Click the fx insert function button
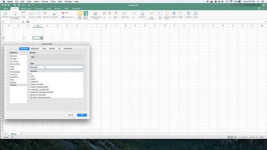The image size is (267, 150). pos(23,22)
